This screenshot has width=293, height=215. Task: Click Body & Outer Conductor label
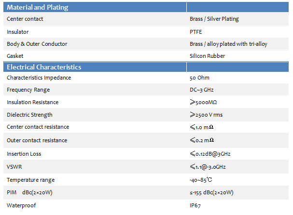[37, 44]
